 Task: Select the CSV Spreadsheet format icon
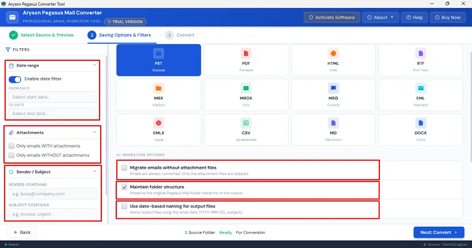point(246,123)
